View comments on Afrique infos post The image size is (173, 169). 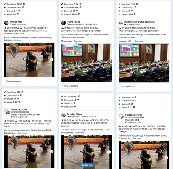(x=13, y=81)
